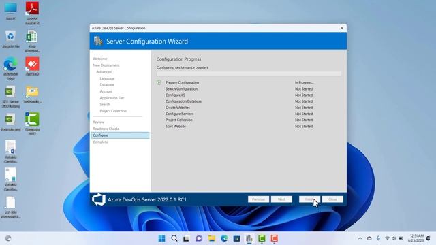
Task: Click the Server Configuration Wizard header icon
Action: coord(98,41)
